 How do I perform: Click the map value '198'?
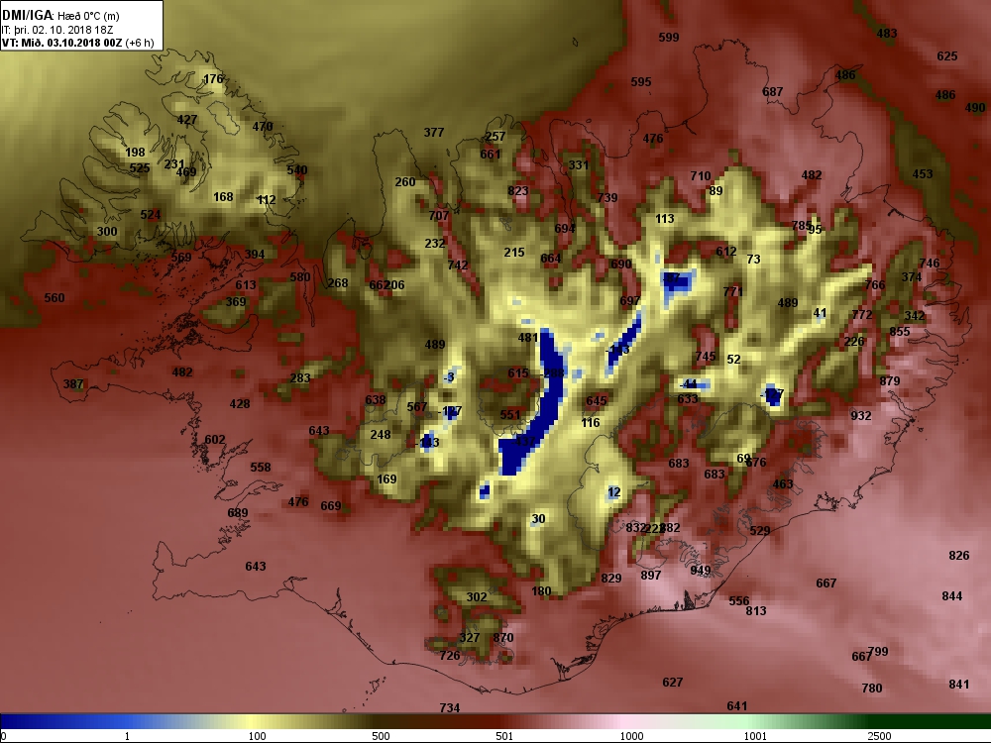135,153
